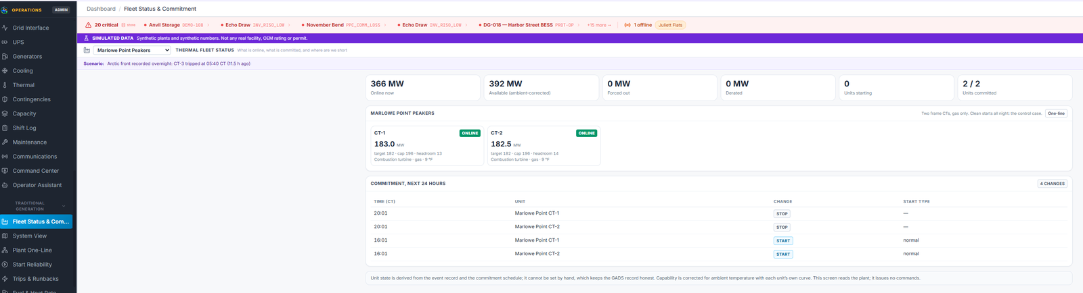Click the CHANGE column header
Screen dimensions: 1083x293
[x=783, y=202]
